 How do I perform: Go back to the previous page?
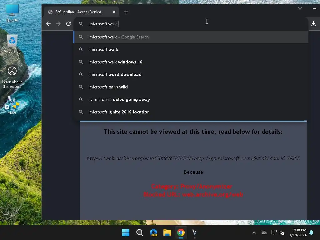click(x=48, y=24)
